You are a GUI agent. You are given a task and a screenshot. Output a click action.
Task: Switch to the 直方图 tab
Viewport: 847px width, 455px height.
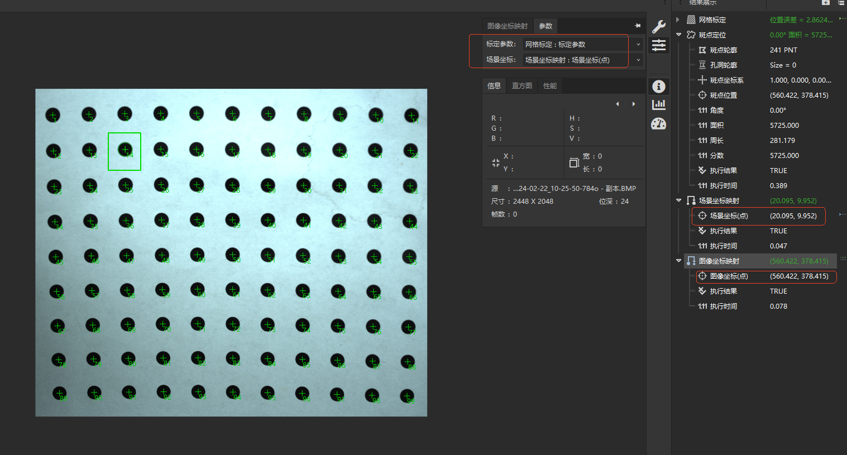522,85
